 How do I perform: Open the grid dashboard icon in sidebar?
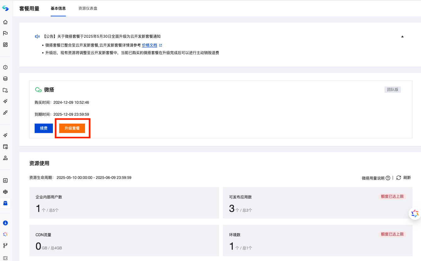5,45
